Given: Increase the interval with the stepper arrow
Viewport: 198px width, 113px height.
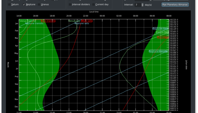Looking at the screenshot, I should point(143,4).
